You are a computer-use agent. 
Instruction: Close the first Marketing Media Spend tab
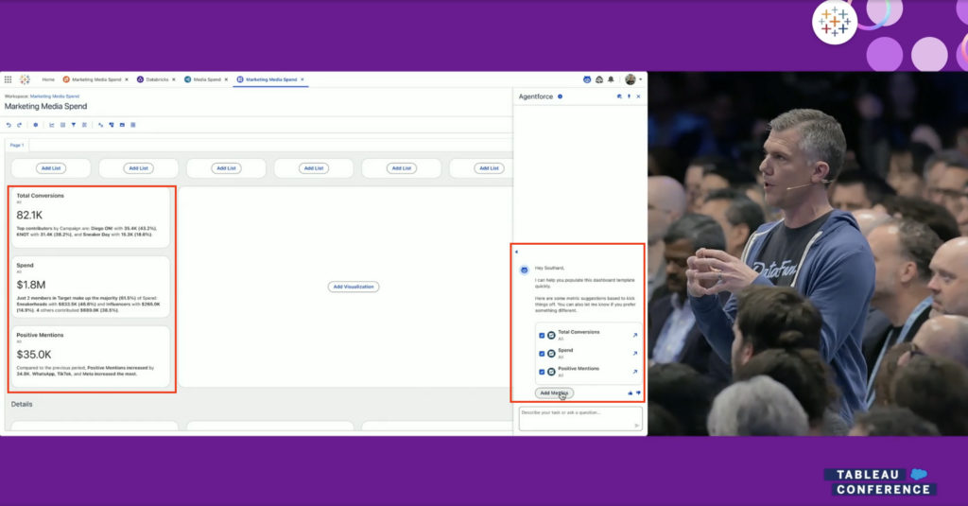tap(127, 79)
